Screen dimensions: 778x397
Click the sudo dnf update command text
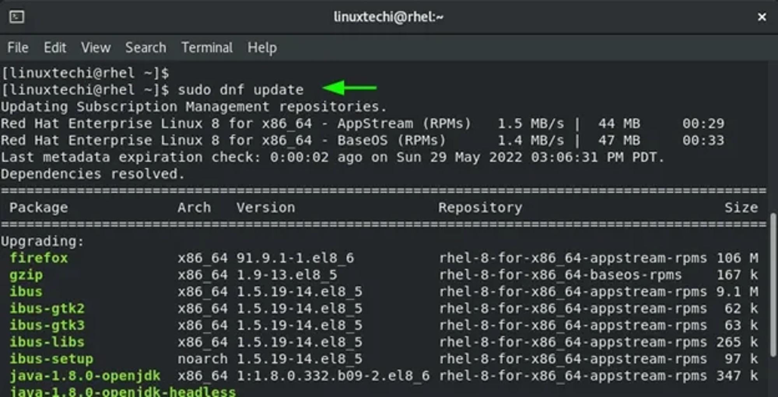click(x=240, y=90)
